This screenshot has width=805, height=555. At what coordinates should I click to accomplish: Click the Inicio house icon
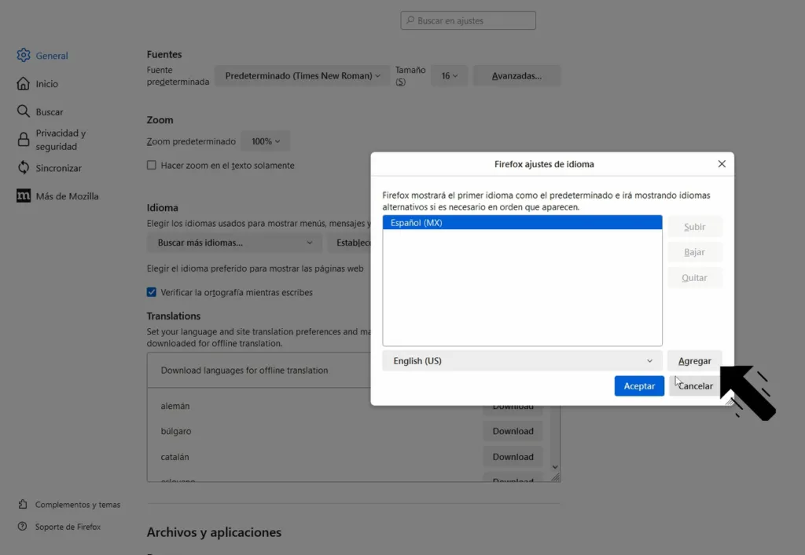[23, 83]
